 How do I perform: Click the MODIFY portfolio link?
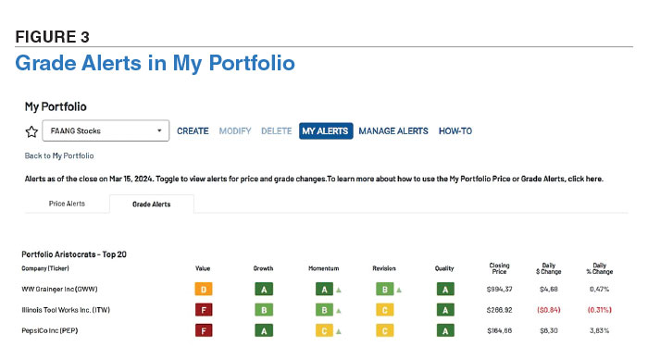[235, 131]
